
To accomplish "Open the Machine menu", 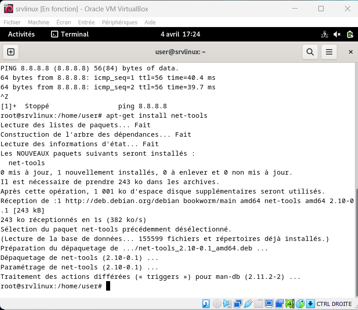I will (x=38, y=22).
